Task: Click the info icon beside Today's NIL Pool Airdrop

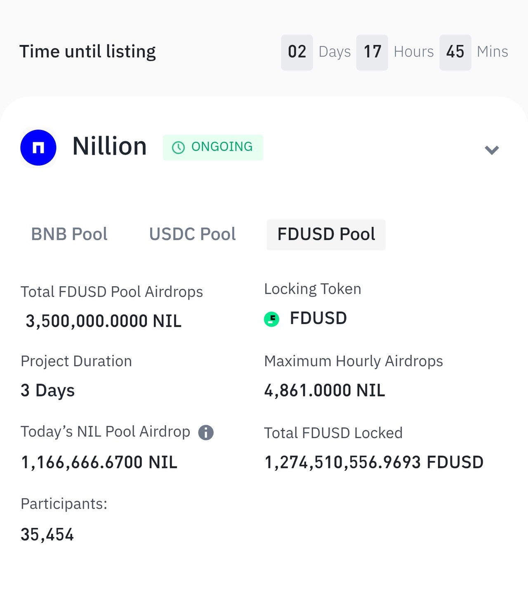Action: pos(206,432)
